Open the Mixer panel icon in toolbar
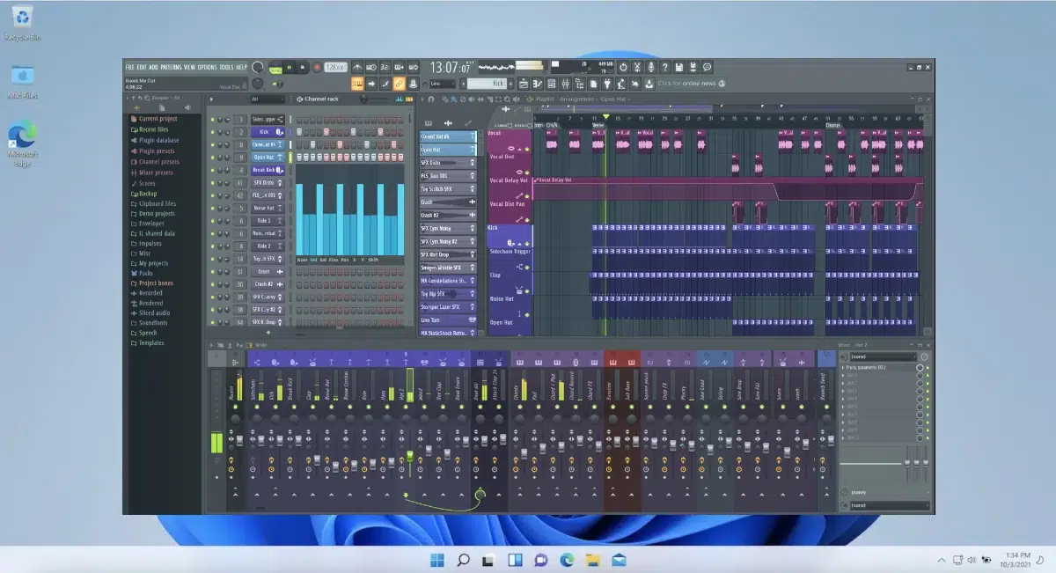 564,83
